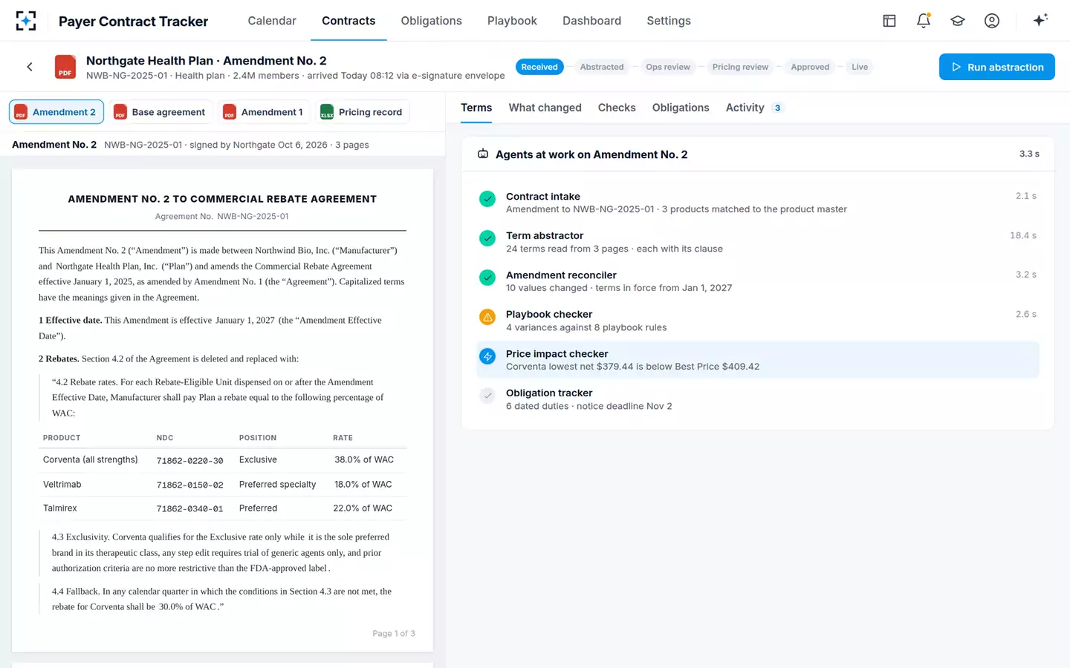Select the Amendment 1 document chip
Image resolution: width=1070 pixels, height=668 pixels.
click(x=264, y=112)
